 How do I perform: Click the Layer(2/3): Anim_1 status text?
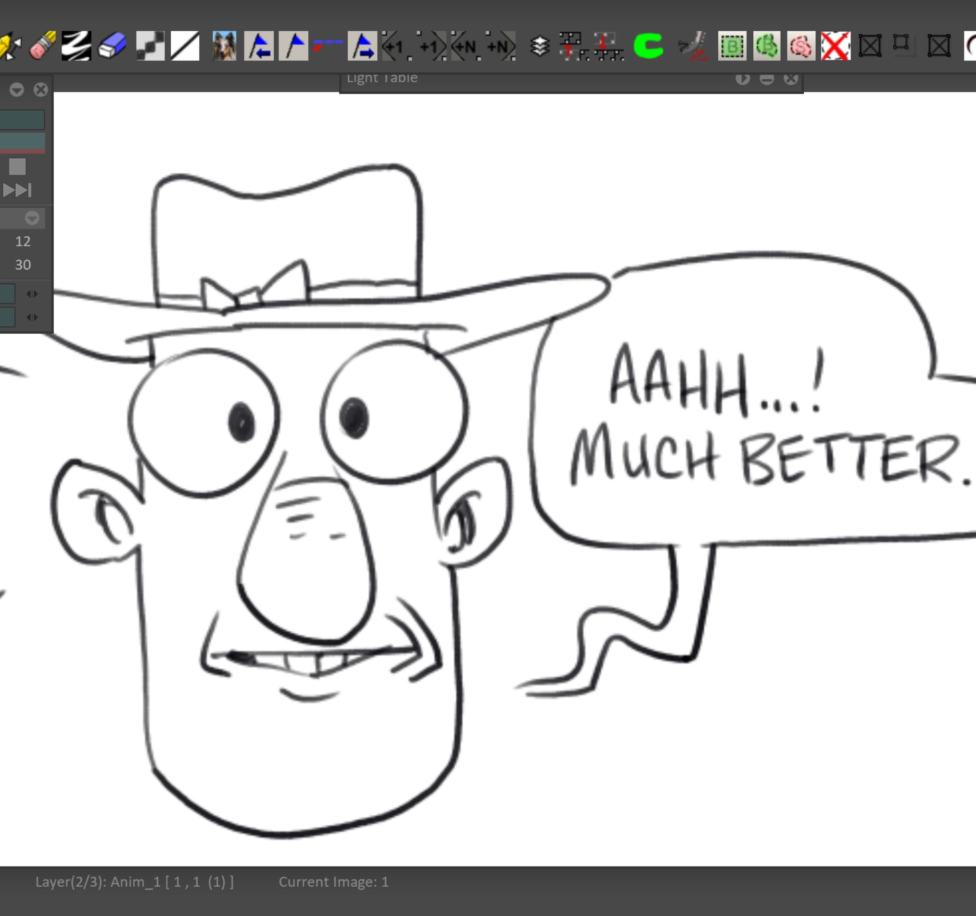click(x=135, y=882)
